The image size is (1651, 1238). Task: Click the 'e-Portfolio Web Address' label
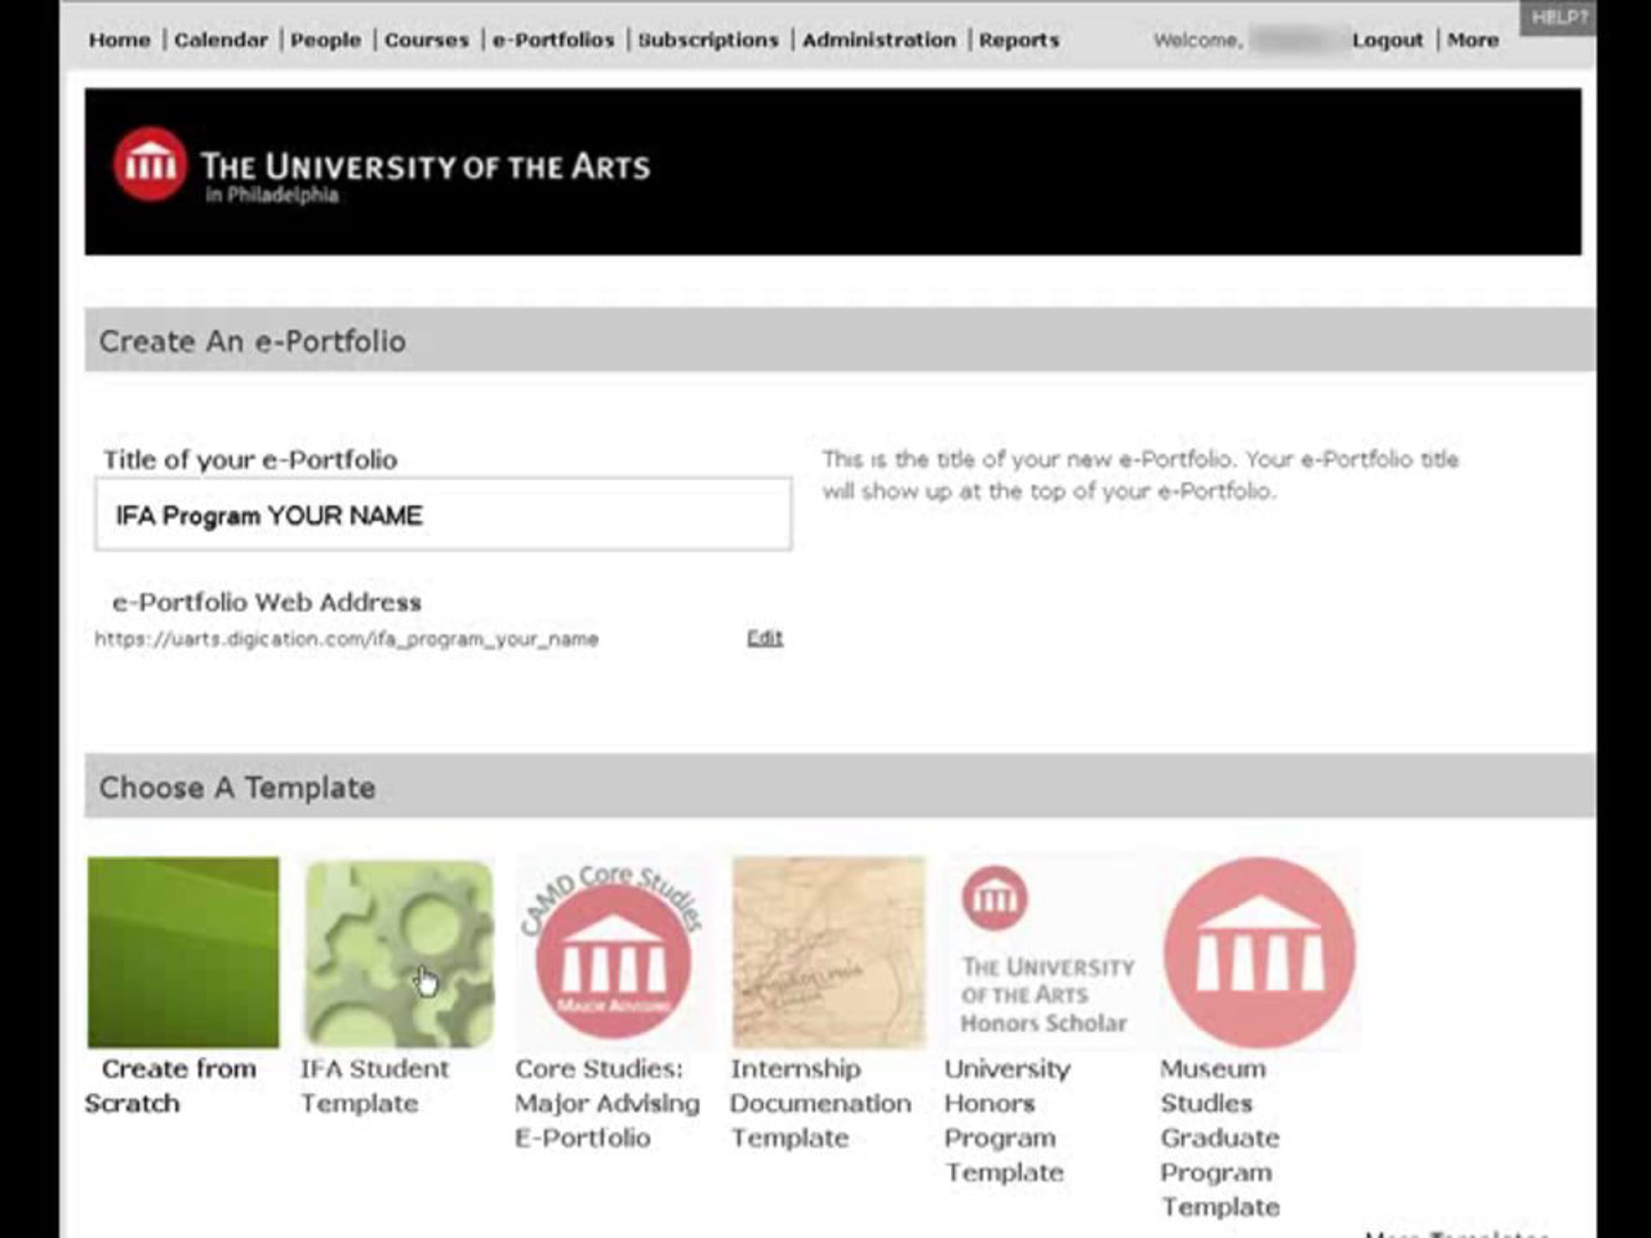tap(266, 602)
